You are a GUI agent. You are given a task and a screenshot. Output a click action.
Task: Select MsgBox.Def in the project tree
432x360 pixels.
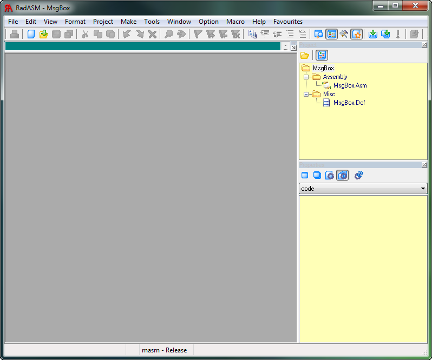point(349,103)
